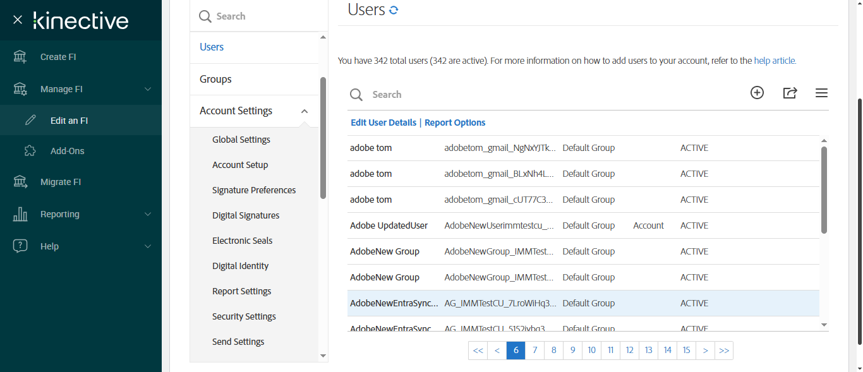Click the add user plus icon
Viewport: 863px width, 372px height.
(757, 93)
